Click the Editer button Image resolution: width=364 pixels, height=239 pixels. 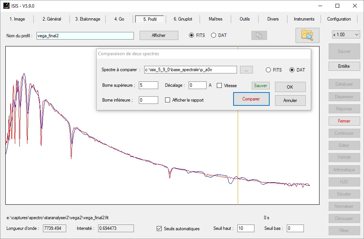344,145
